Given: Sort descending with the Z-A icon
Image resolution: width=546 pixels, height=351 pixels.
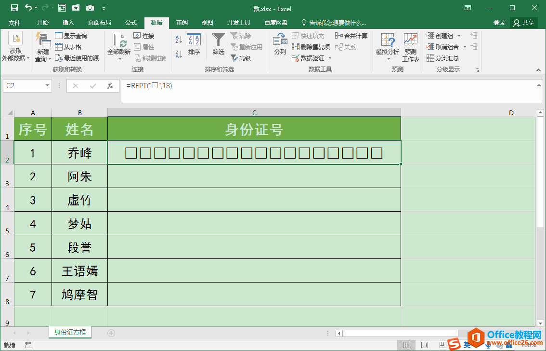Looking at the screenshot, I should pos(179,54).
